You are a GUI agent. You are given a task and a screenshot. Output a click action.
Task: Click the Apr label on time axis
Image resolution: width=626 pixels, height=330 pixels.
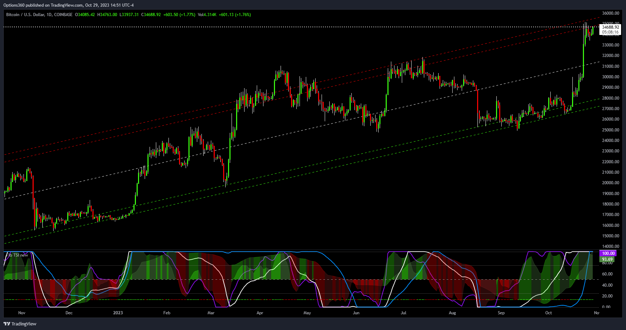pyautogui.click(x=260, y=313)
